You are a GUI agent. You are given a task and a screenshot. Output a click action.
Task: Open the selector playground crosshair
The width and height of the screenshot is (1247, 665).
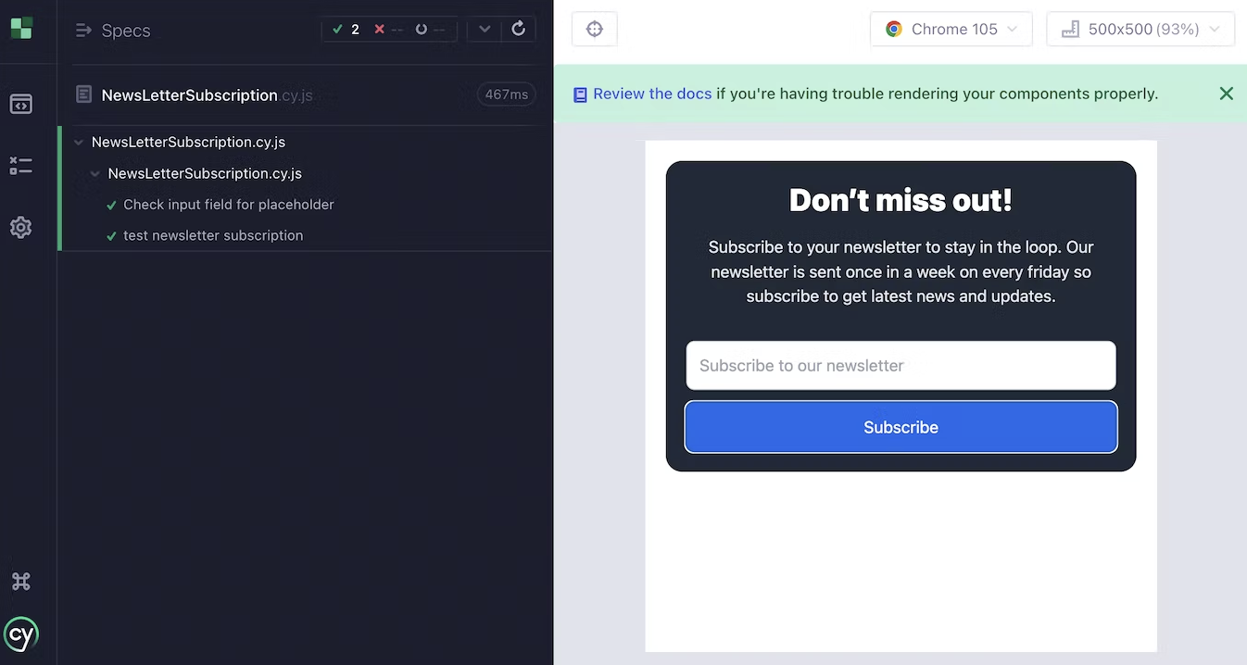point(595,29)
